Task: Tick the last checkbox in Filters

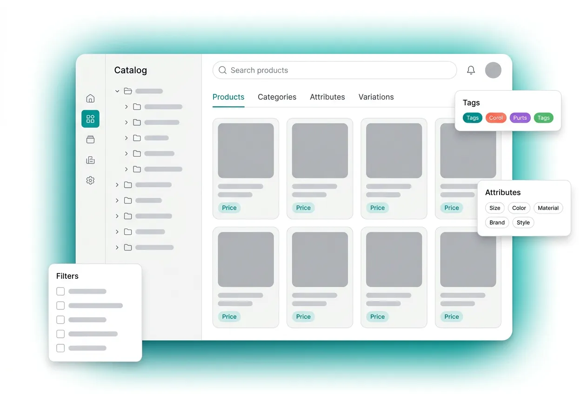Action: (x=60, y=348)
